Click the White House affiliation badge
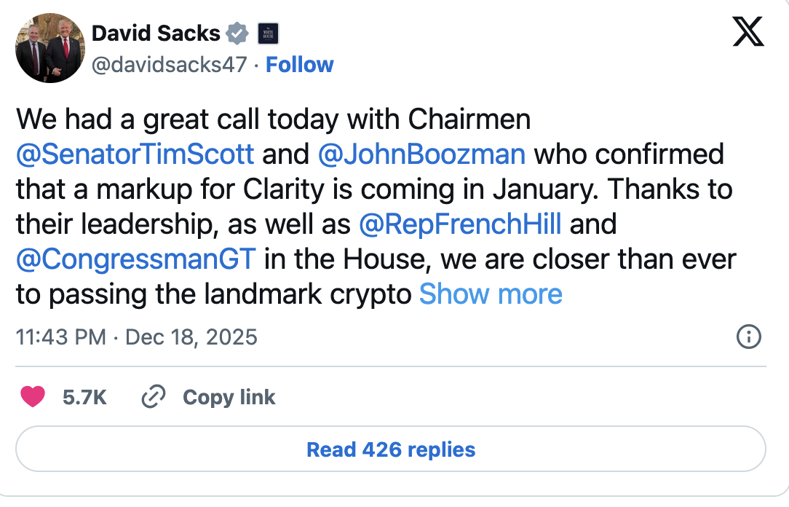The width and height of the screenshot is (789, 507). [269, 34]
